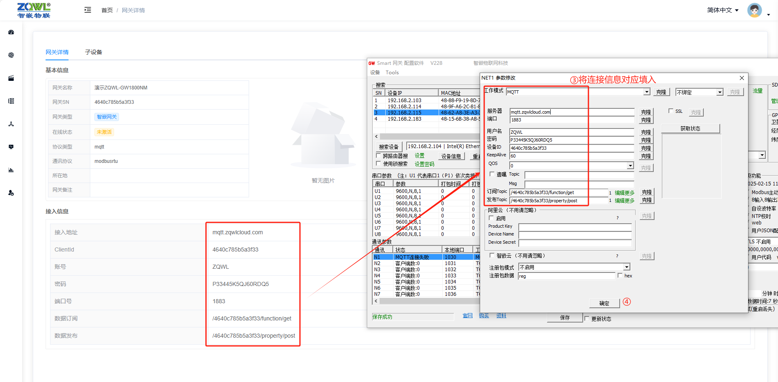Image resolution: width=778 pixels, height=382 pixels.
Task: Enable the hex checkbox
Action: (x=620, y=275)
